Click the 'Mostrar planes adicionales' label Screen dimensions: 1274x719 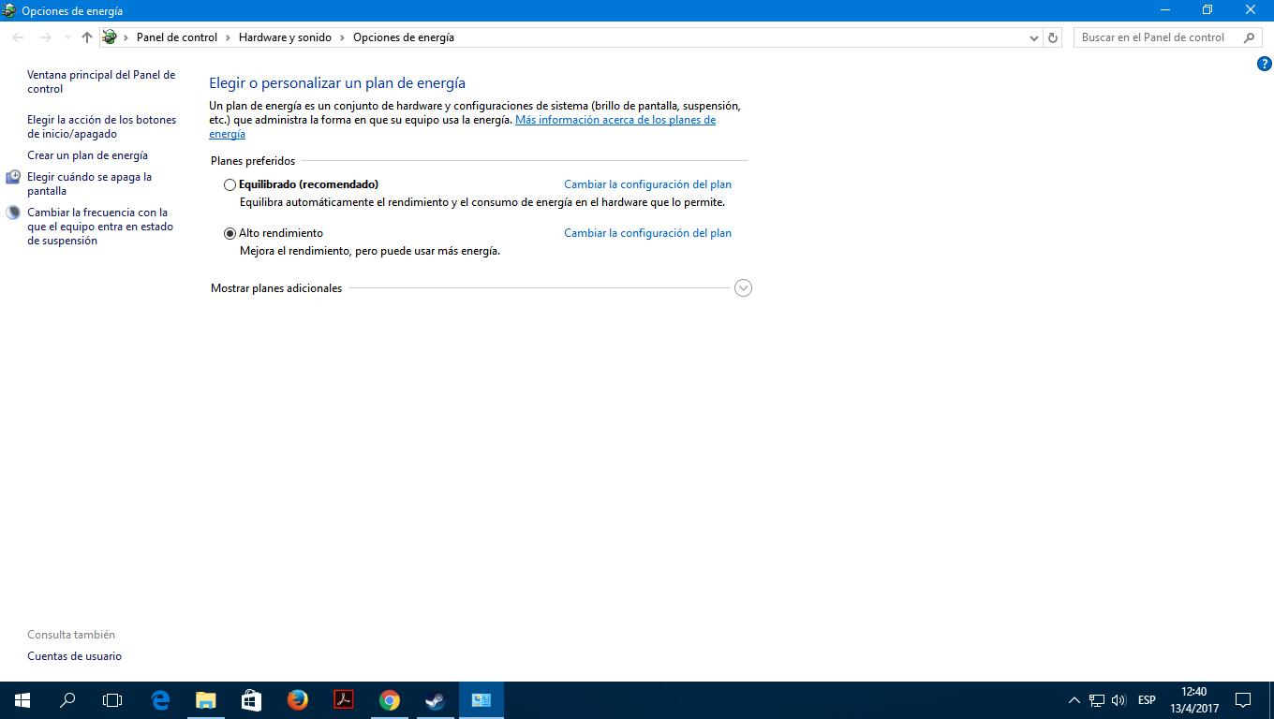[276, 288]
